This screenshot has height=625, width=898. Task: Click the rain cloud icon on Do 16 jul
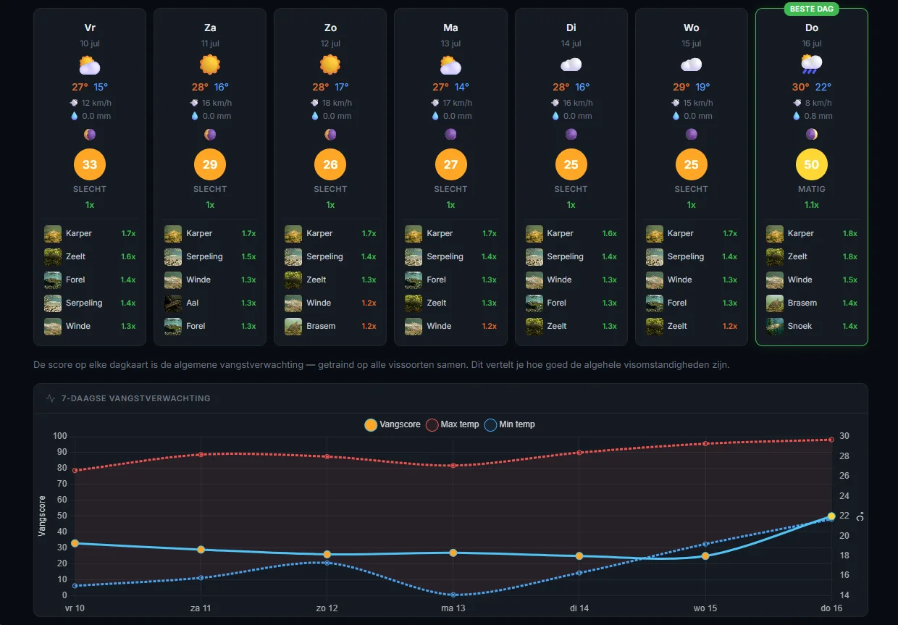(x=811, y=64)
